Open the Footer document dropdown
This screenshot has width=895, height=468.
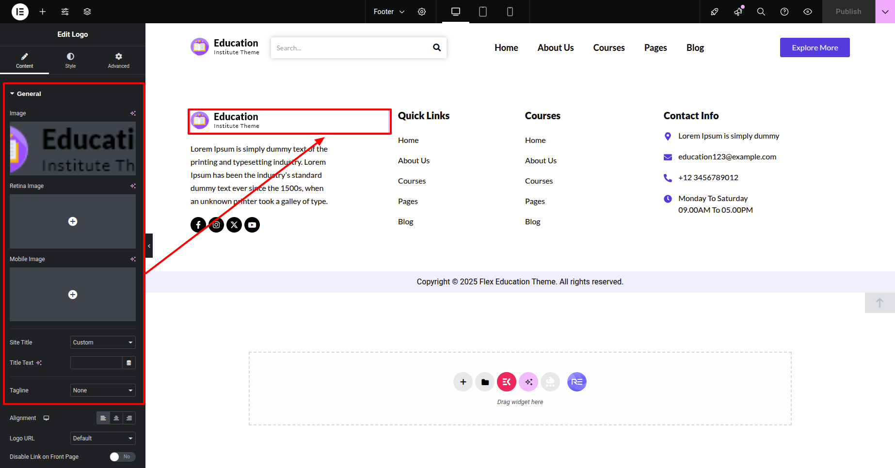[x=389, y=12]
